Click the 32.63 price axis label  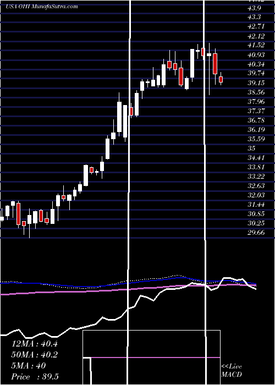click(257, 186)
